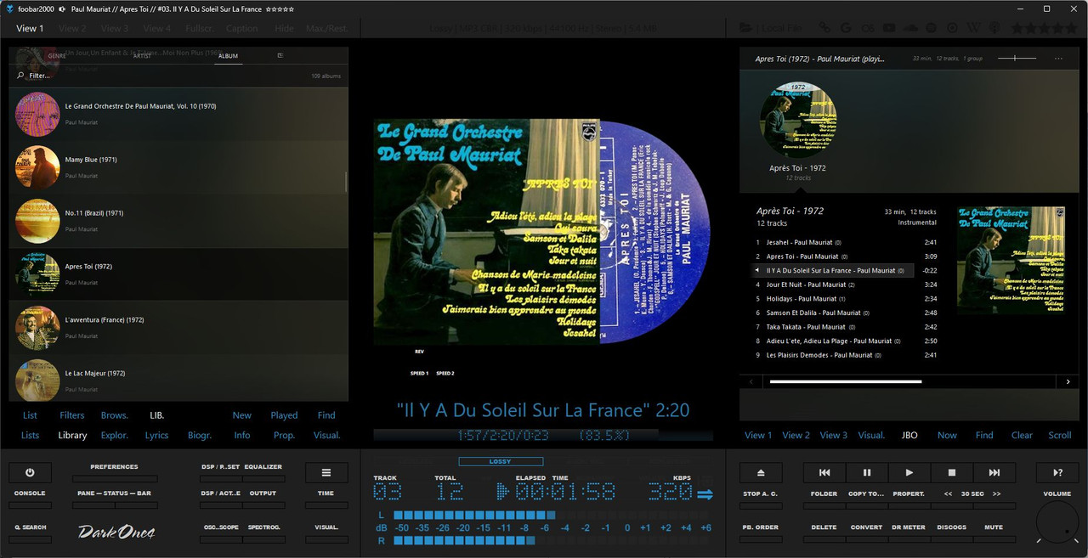The image size is (1088, 558).
Task: Click the LOSSY indicator label
Action: click(501, 462)
